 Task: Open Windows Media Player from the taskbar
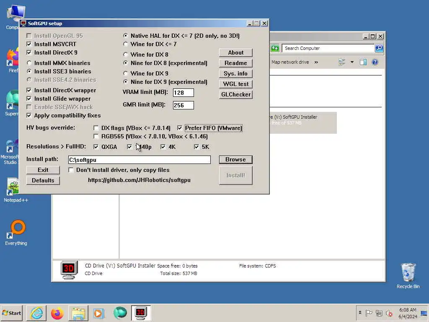(x=98, y=313)
